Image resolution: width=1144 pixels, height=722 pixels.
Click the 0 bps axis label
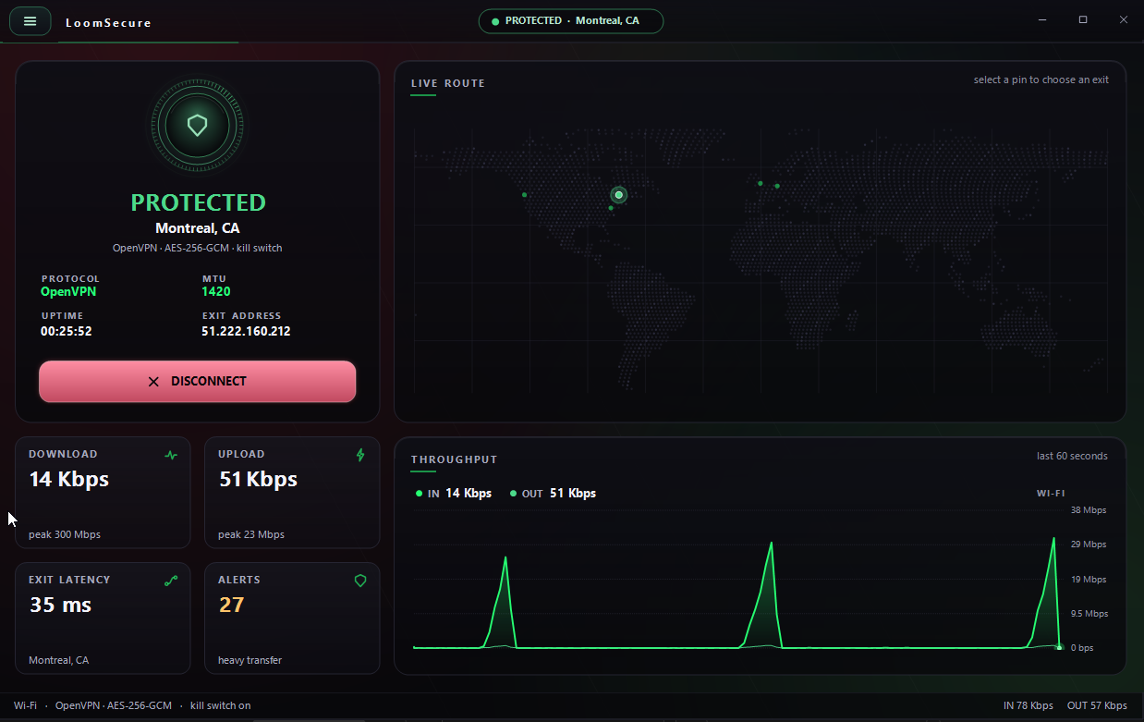click(1082, 648)
